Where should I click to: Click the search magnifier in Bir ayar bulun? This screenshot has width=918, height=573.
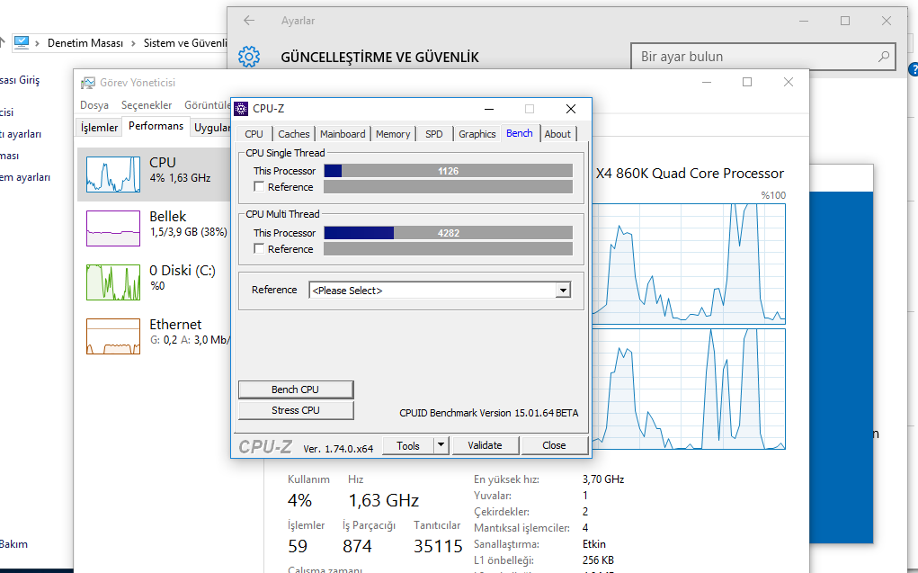[x=884, y=57]
